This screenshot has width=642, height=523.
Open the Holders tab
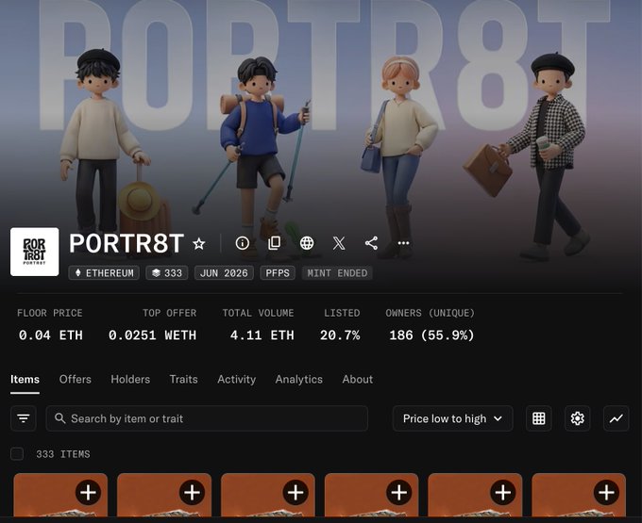point(130,379)
